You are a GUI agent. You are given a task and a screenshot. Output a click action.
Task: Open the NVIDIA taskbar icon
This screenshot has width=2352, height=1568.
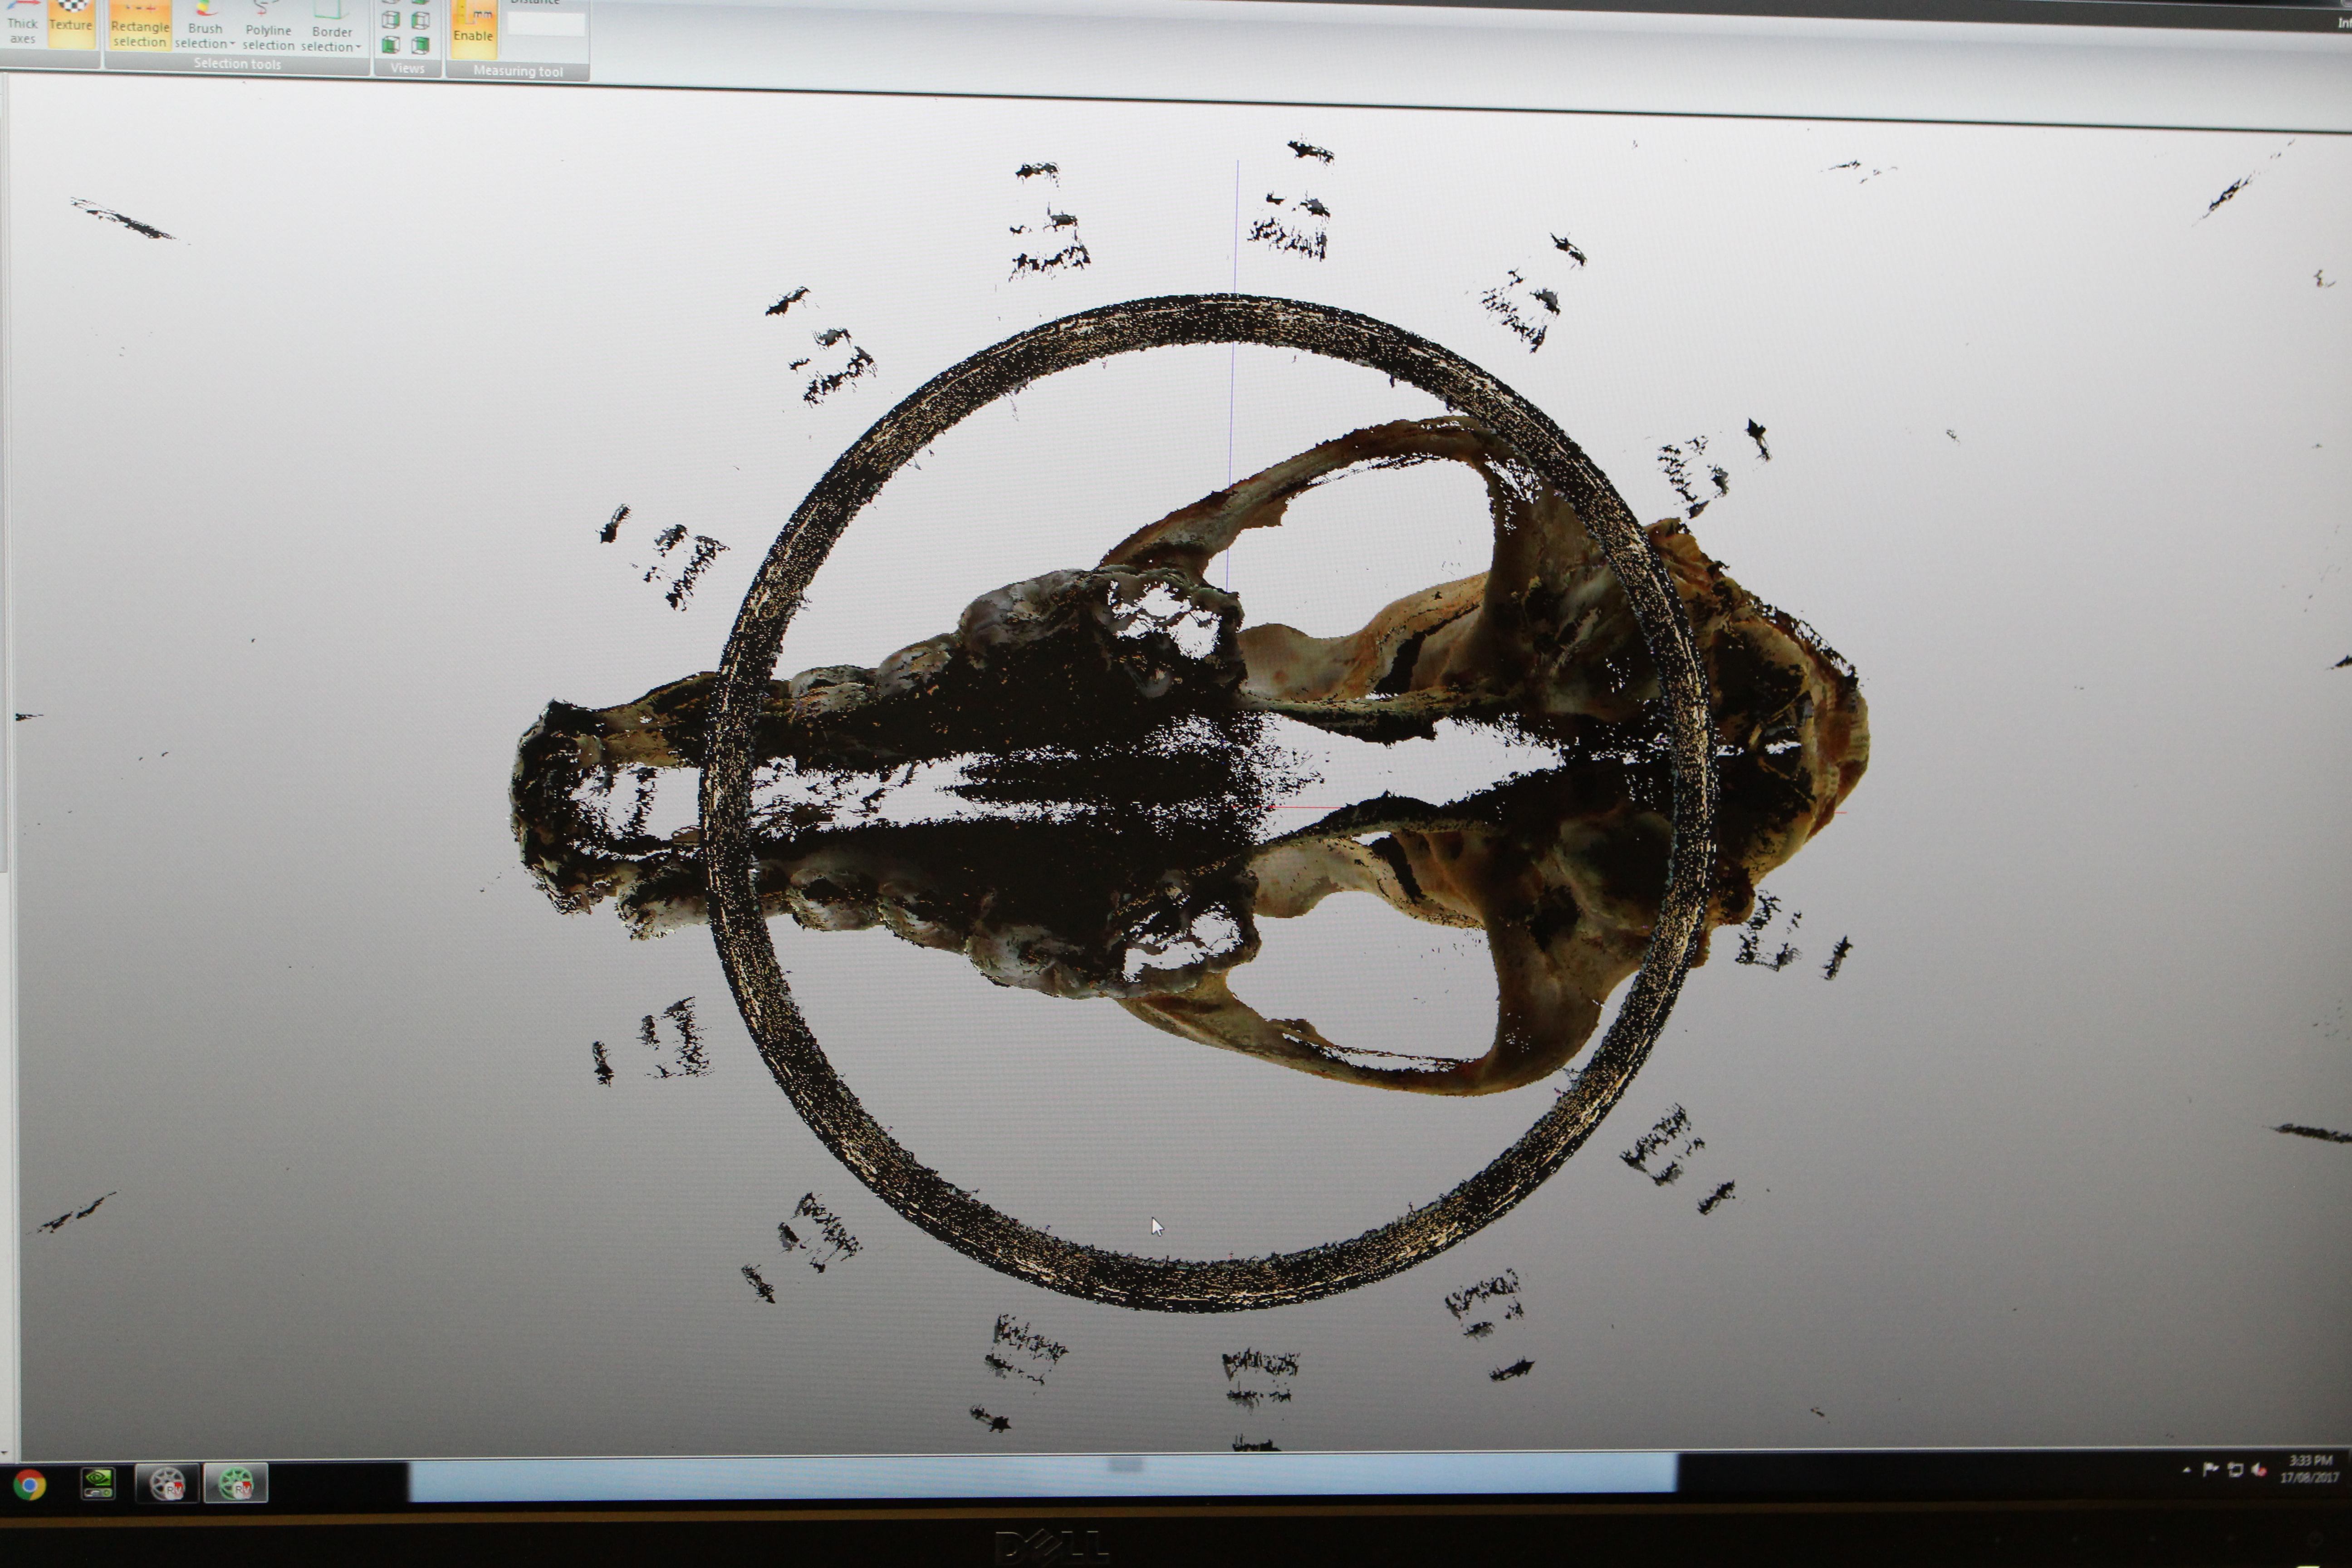[x=97, y=1483]
